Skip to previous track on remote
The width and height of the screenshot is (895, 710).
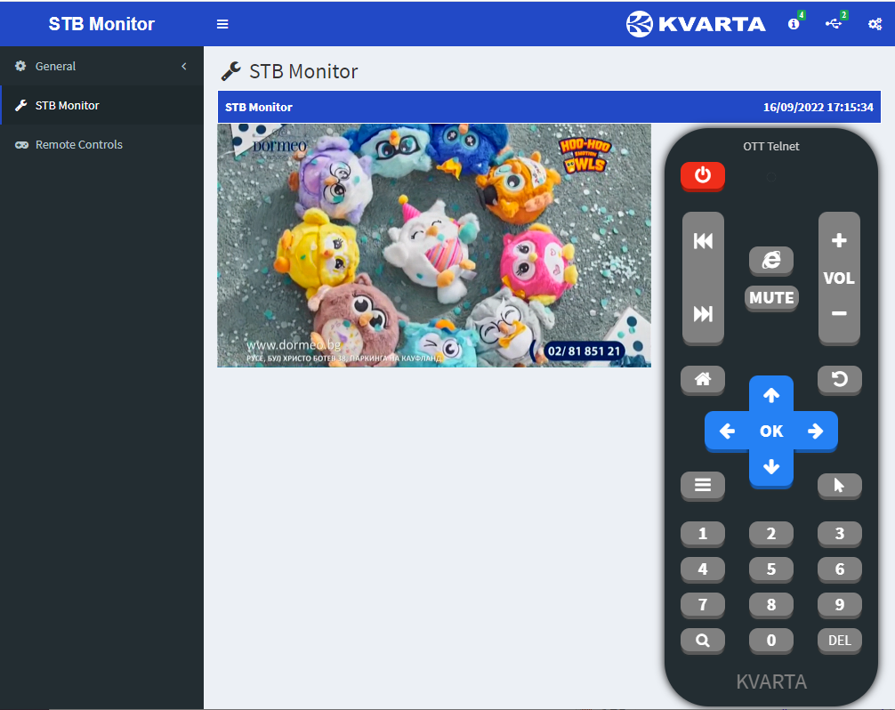click(703, 241)
